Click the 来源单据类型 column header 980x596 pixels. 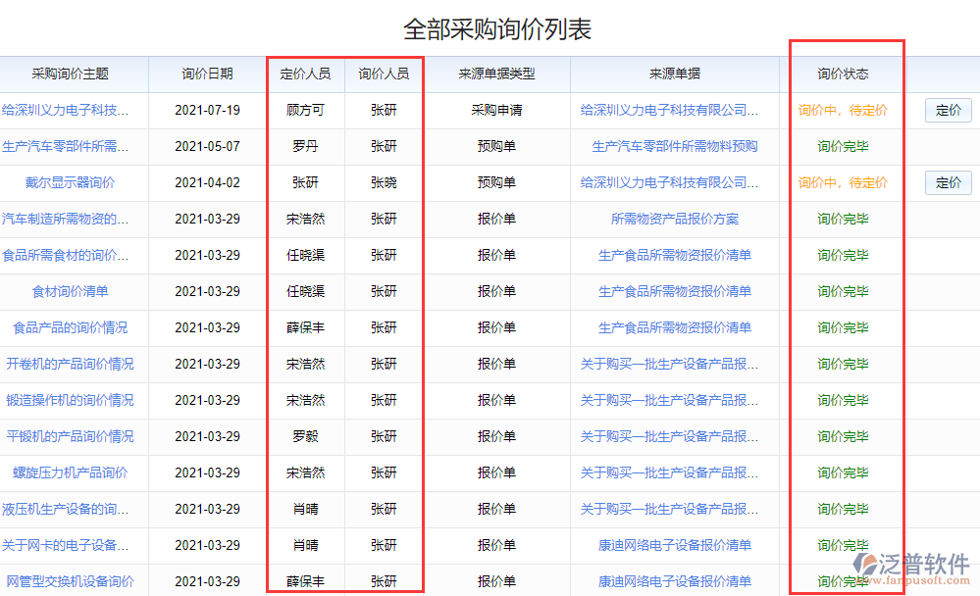click(495, 74)
